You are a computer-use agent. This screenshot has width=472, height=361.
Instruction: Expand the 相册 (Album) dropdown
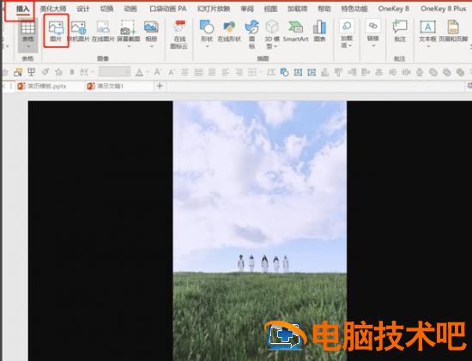pos(151,46)
